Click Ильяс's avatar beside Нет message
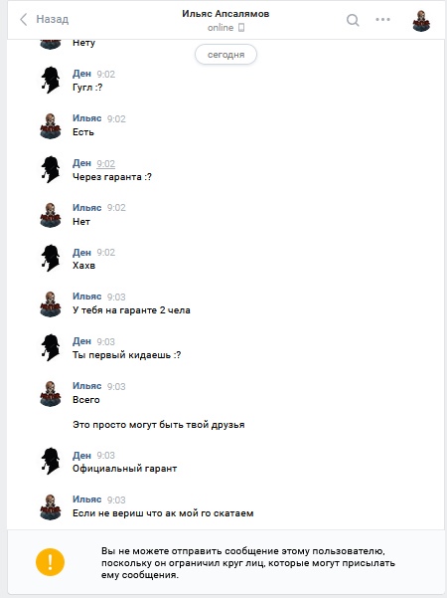 point(51,215)
